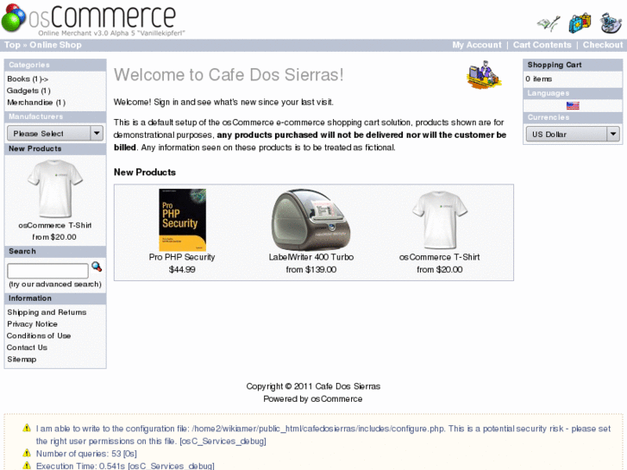This screenshot has height=470, width=627.
Task: Focus the search text field
Action: tap(47, 271)
